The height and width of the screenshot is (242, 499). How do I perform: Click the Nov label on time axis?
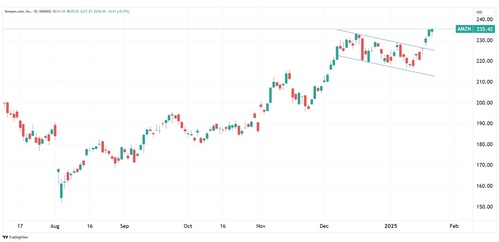(x=261, y=226)
